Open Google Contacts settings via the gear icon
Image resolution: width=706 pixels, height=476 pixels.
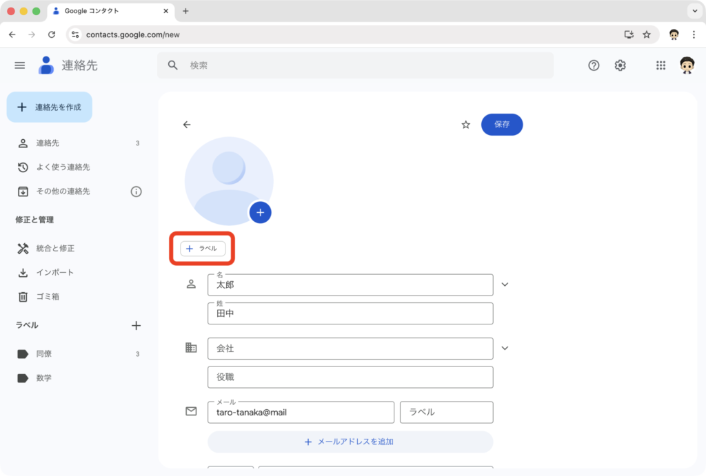[x=620, y=65]
